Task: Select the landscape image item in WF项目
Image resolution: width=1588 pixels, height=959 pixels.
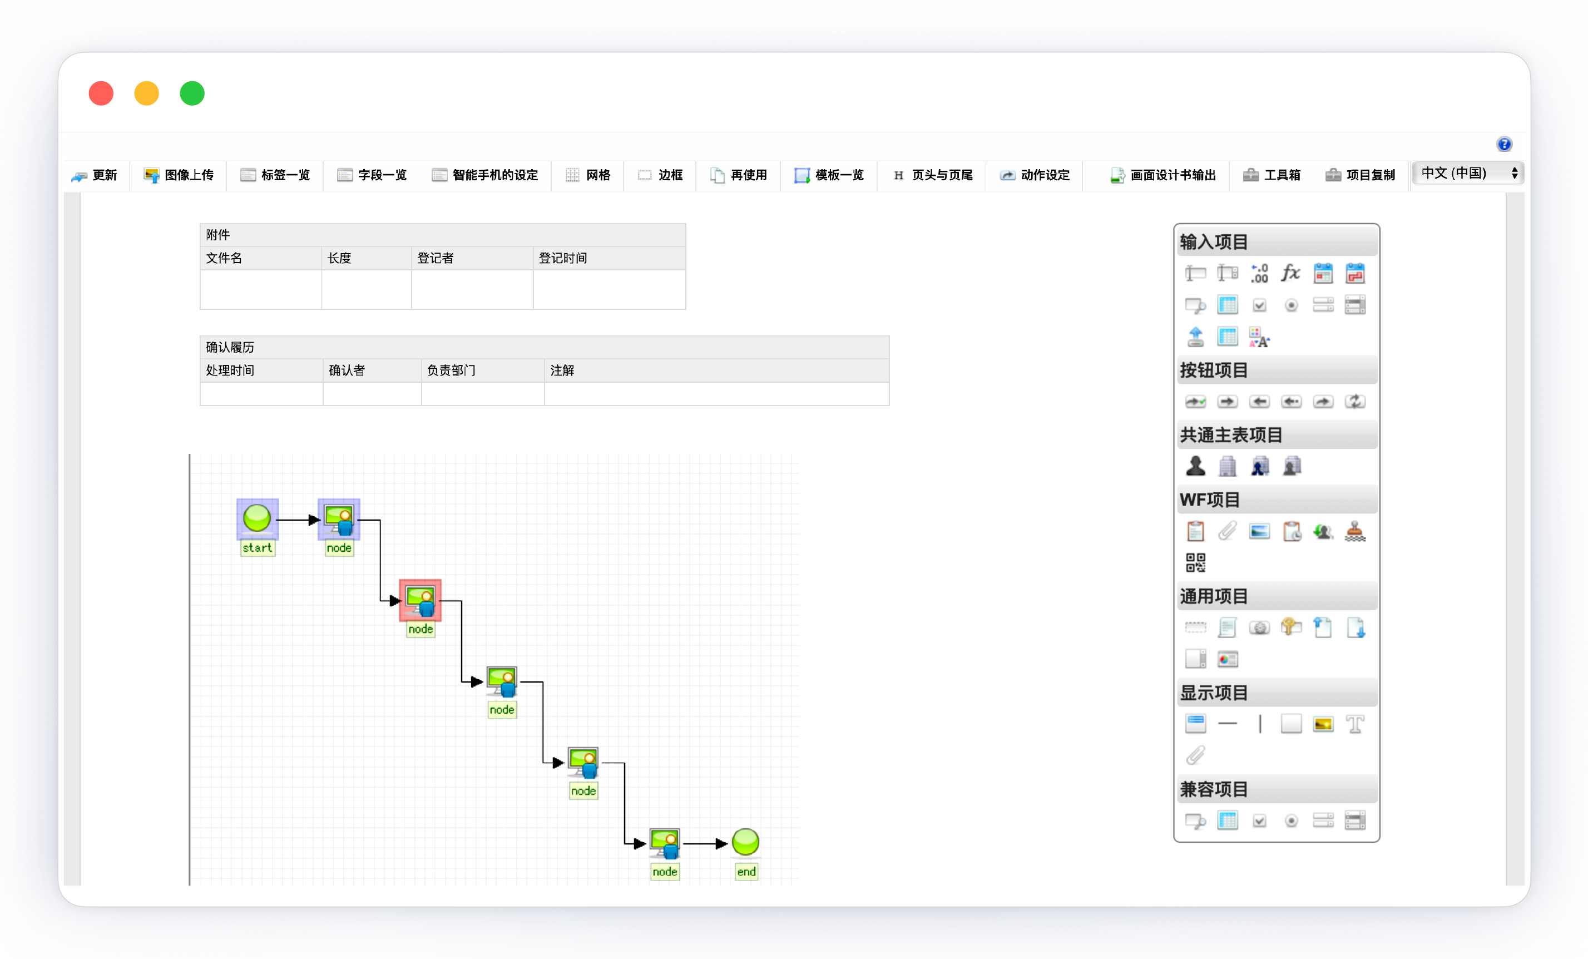Action: 1259,532
